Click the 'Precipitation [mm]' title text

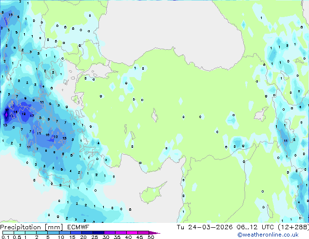pos(32,227)
